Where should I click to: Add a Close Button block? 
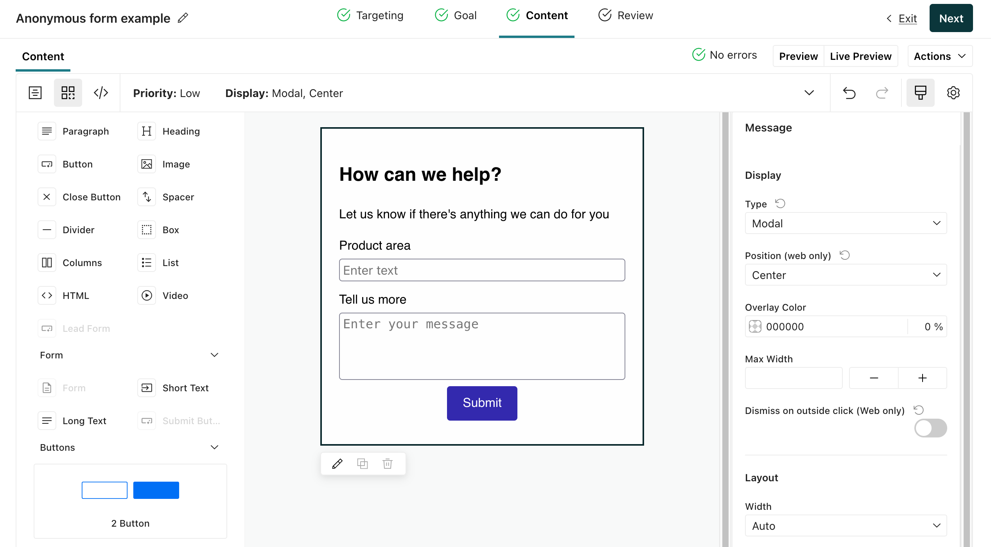pyautogui.click(x=79, y=197)
